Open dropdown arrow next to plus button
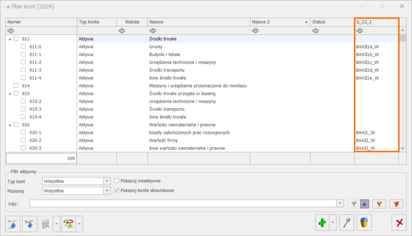412x236 pixels. 333,222
